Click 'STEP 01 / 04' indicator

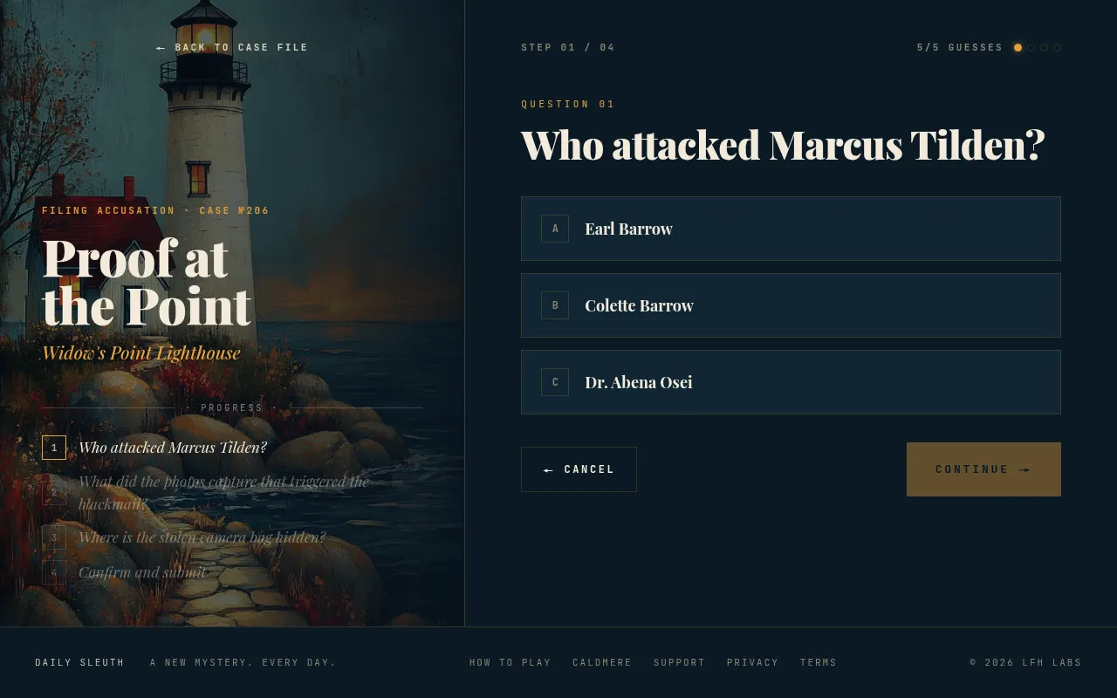click(x=568, y=48)
